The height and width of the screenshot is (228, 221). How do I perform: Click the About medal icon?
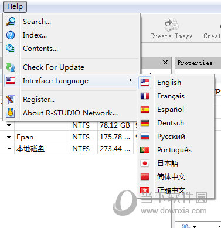(11, 113)
